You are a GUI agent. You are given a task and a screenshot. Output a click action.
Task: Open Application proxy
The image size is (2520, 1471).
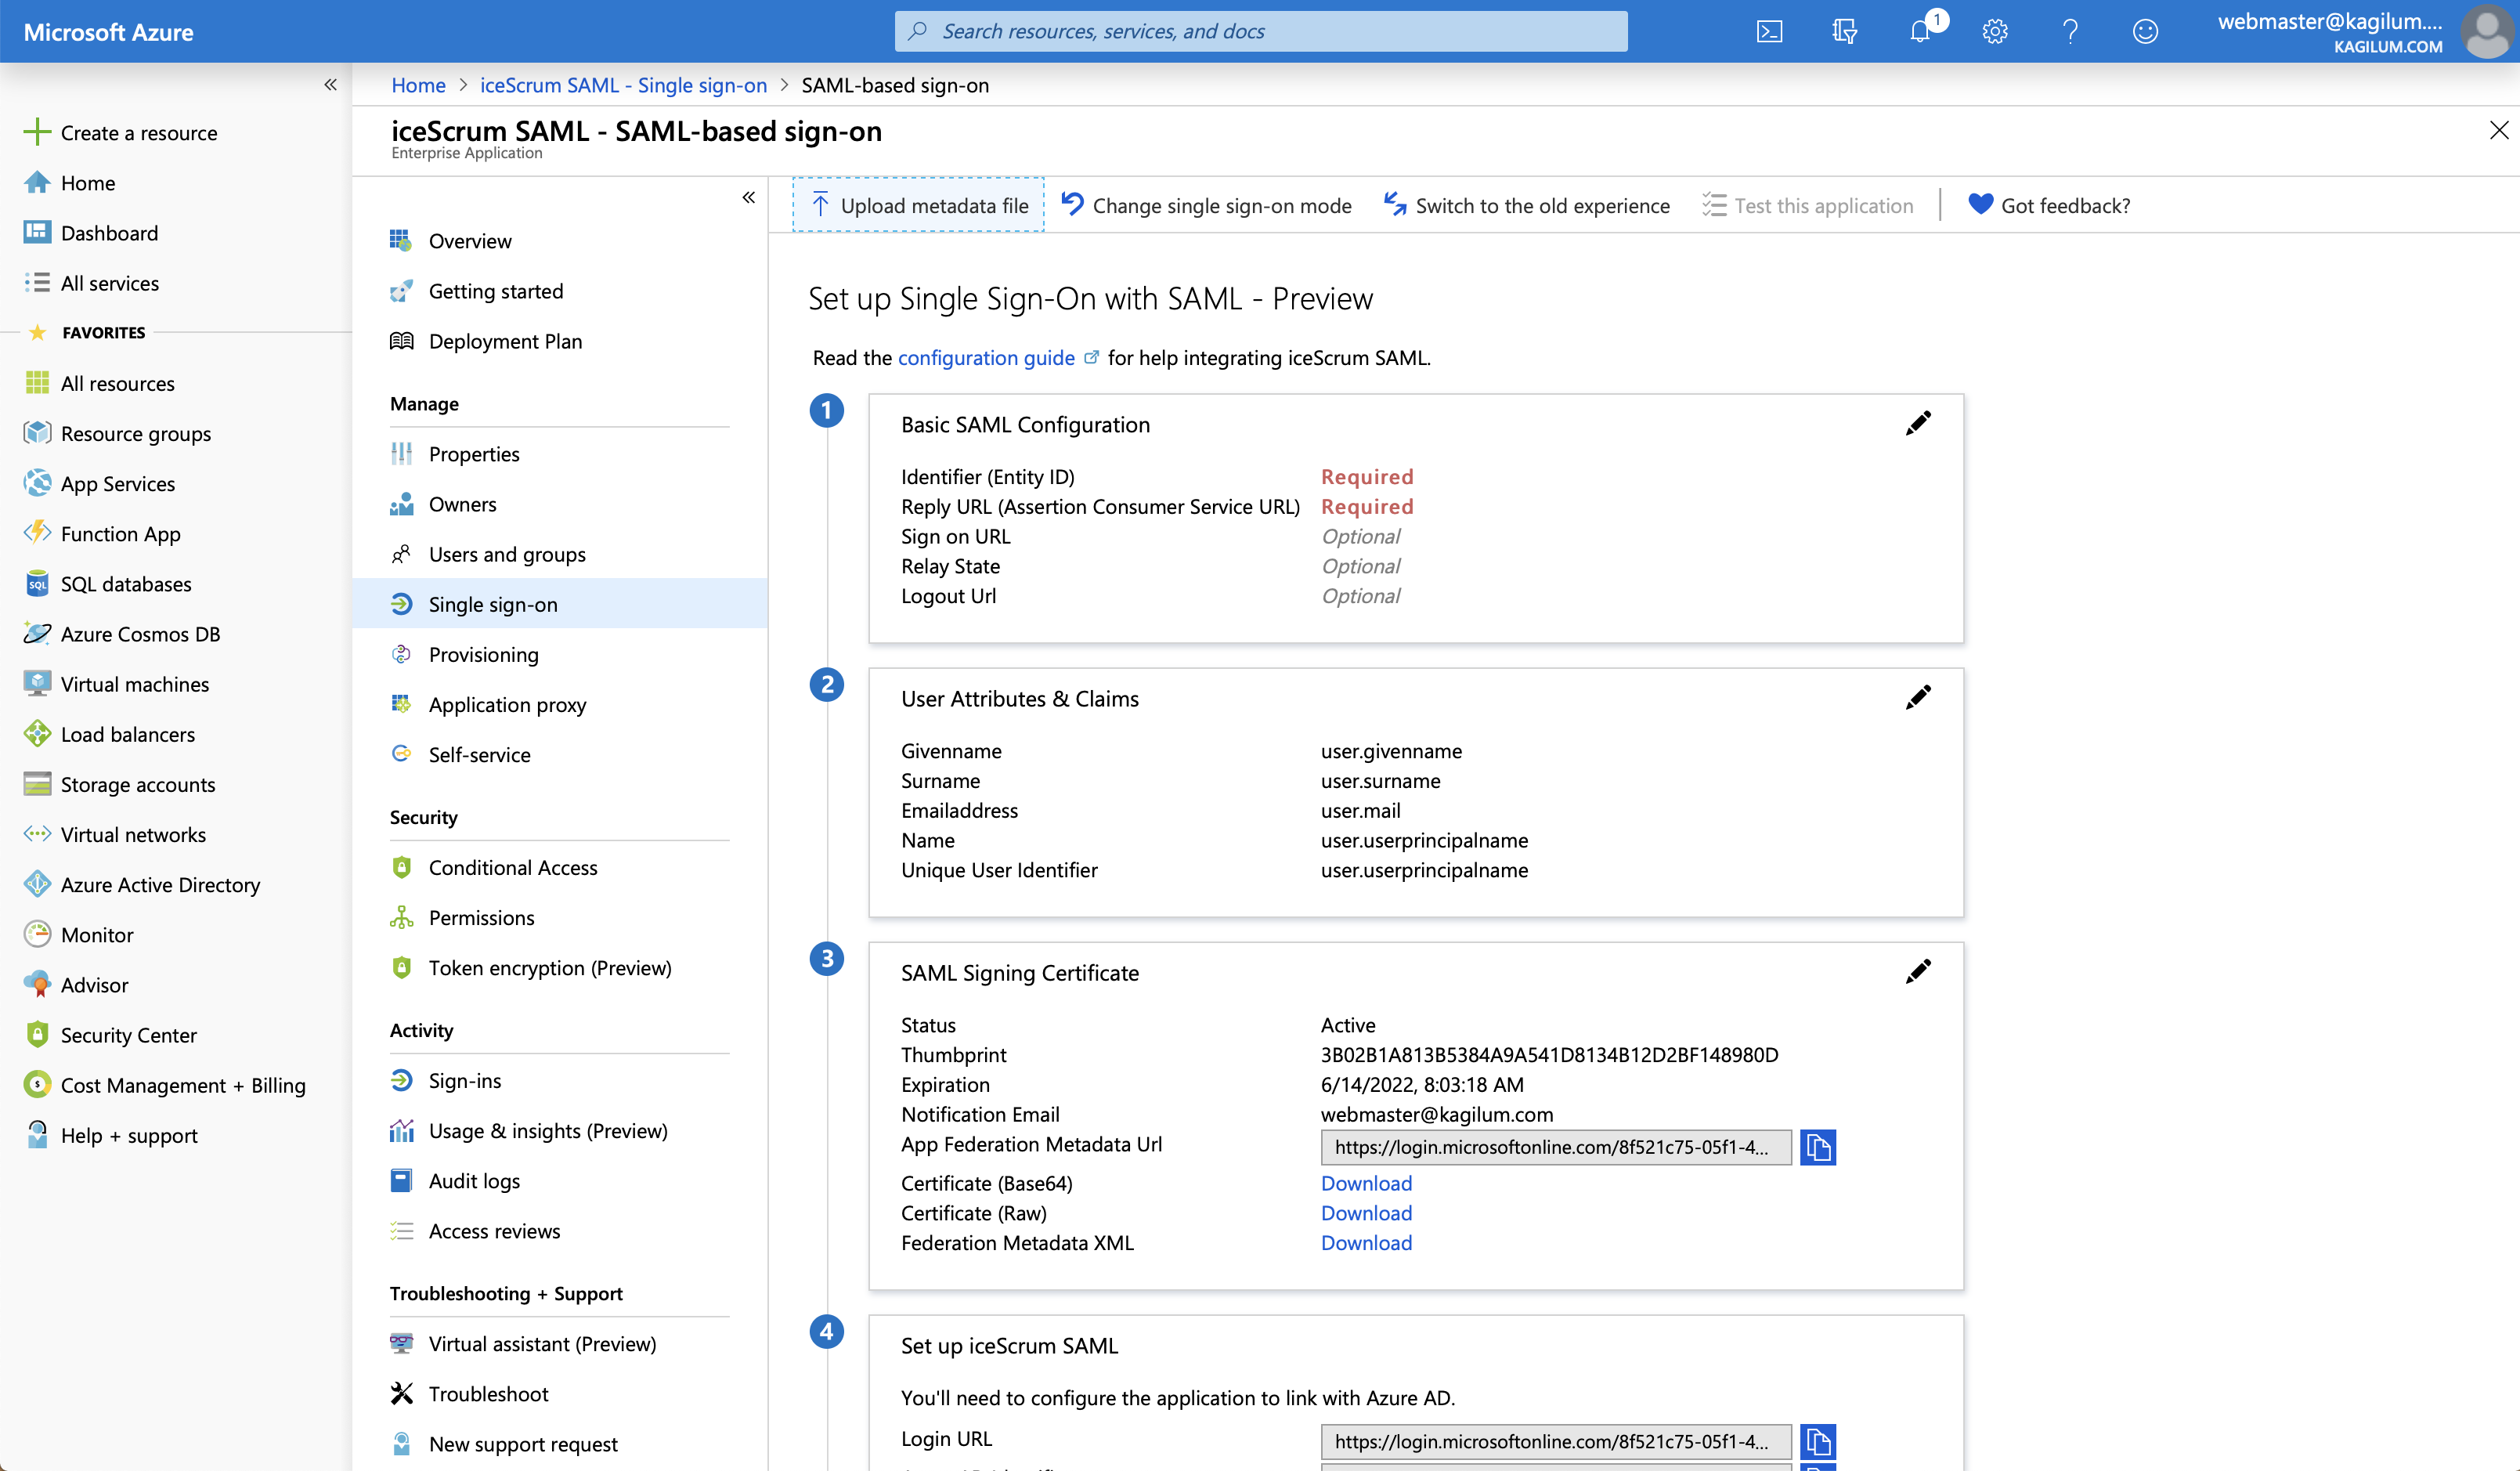coord(489,704)
